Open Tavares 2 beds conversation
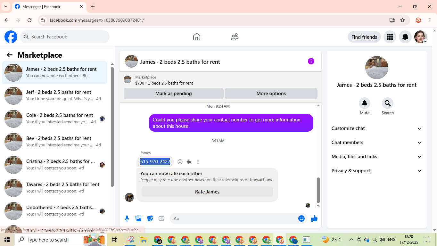The height and width of the screenshot is (246, 437). pyautogui.click(x=55, y=188)
